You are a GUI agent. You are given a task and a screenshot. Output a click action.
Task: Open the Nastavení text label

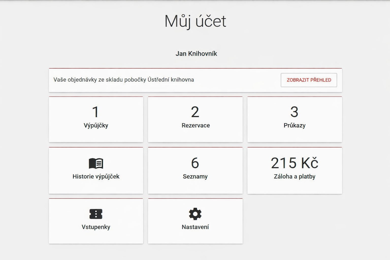(x=195, y=227)
